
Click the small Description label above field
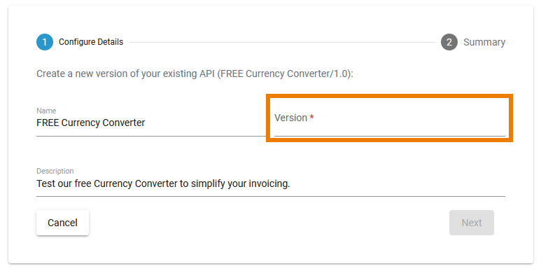[x=55, y=171]
